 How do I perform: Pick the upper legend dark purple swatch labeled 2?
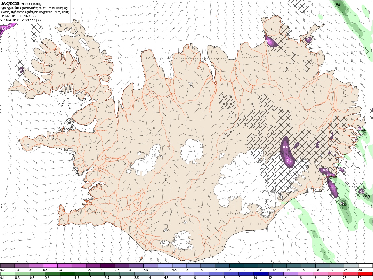107,266
